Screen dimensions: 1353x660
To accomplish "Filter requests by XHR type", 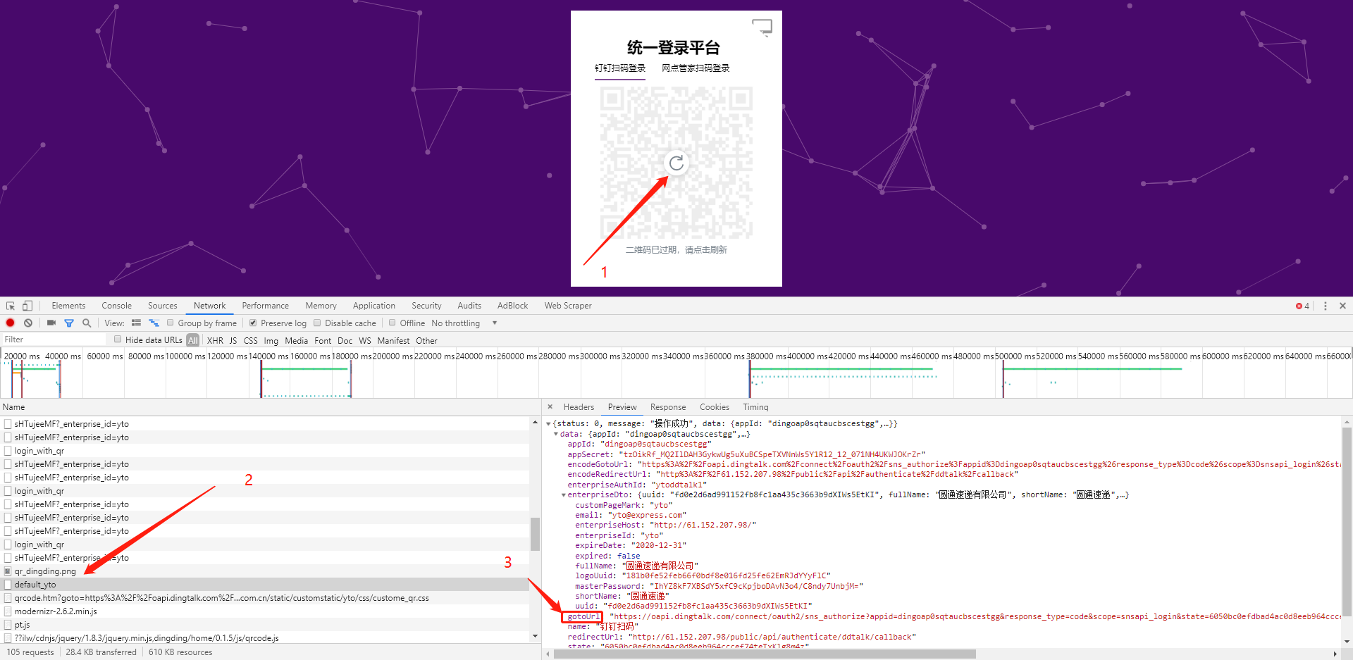I will (x=215, y=340).
